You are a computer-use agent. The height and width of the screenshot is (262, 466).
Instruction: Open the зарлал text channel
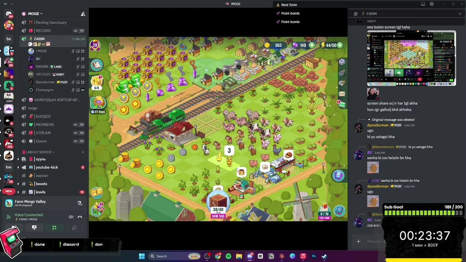click(x=53, y=176)
